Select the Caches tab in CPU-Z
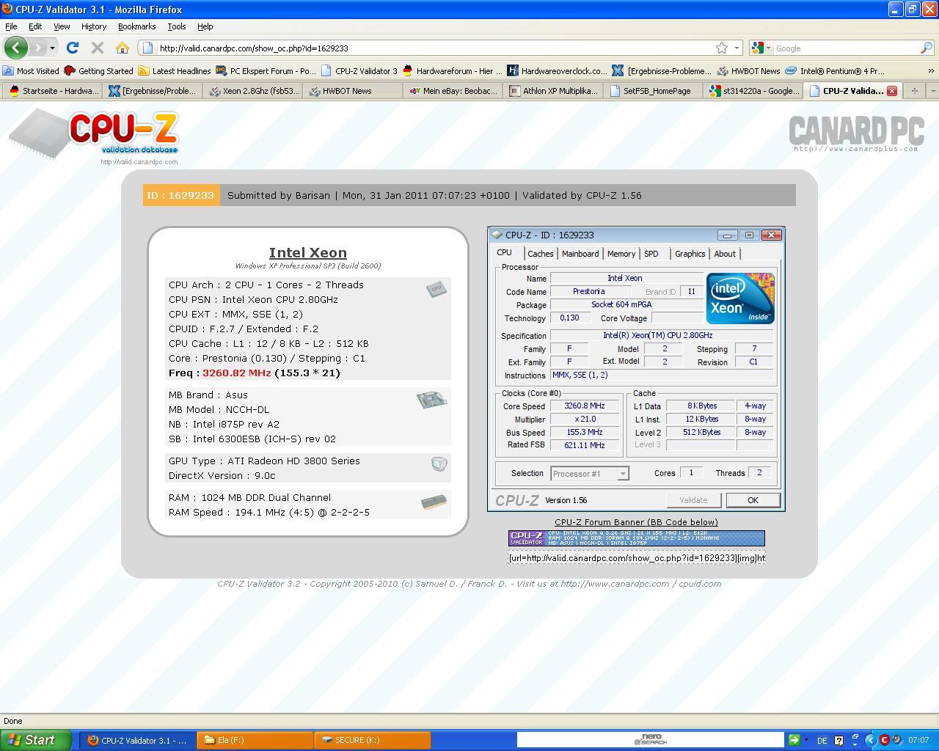This screenshot has height=751, width=939. pyautogui.click(x=540, y=254)
